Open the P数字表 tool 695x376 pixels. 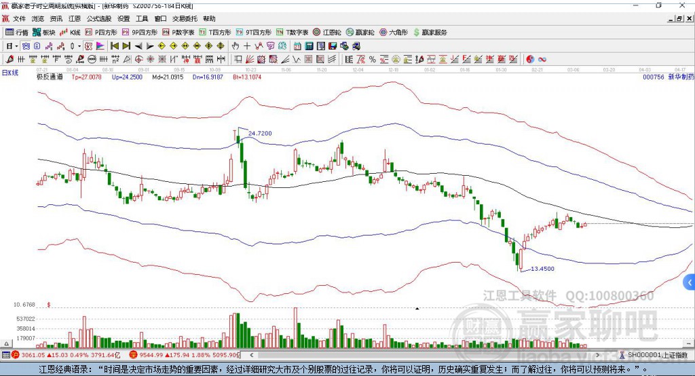179,33
